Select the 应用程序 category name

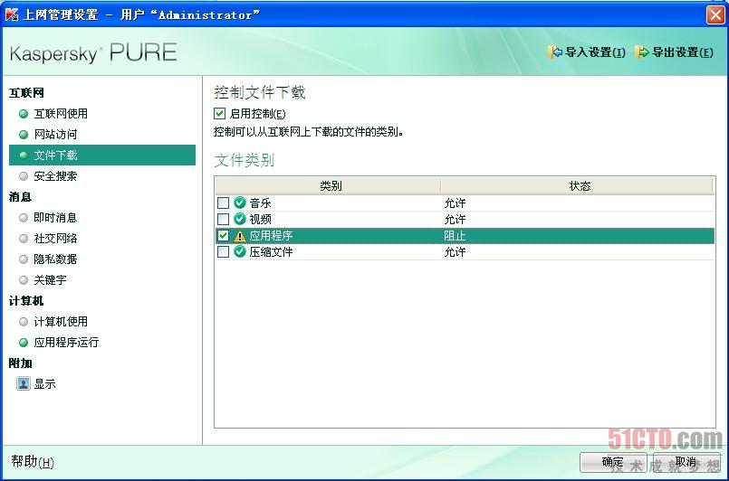271,236
